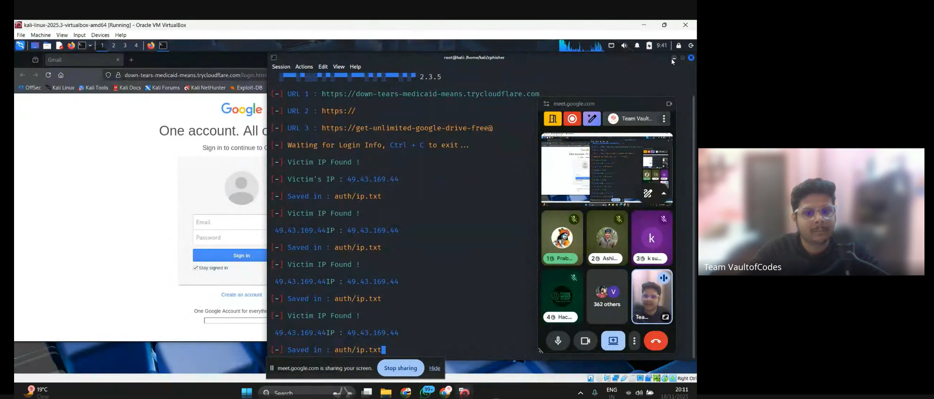Open the Kali Forums bookmark
This screenshot has width=934, height=399.
coord(162,88)
